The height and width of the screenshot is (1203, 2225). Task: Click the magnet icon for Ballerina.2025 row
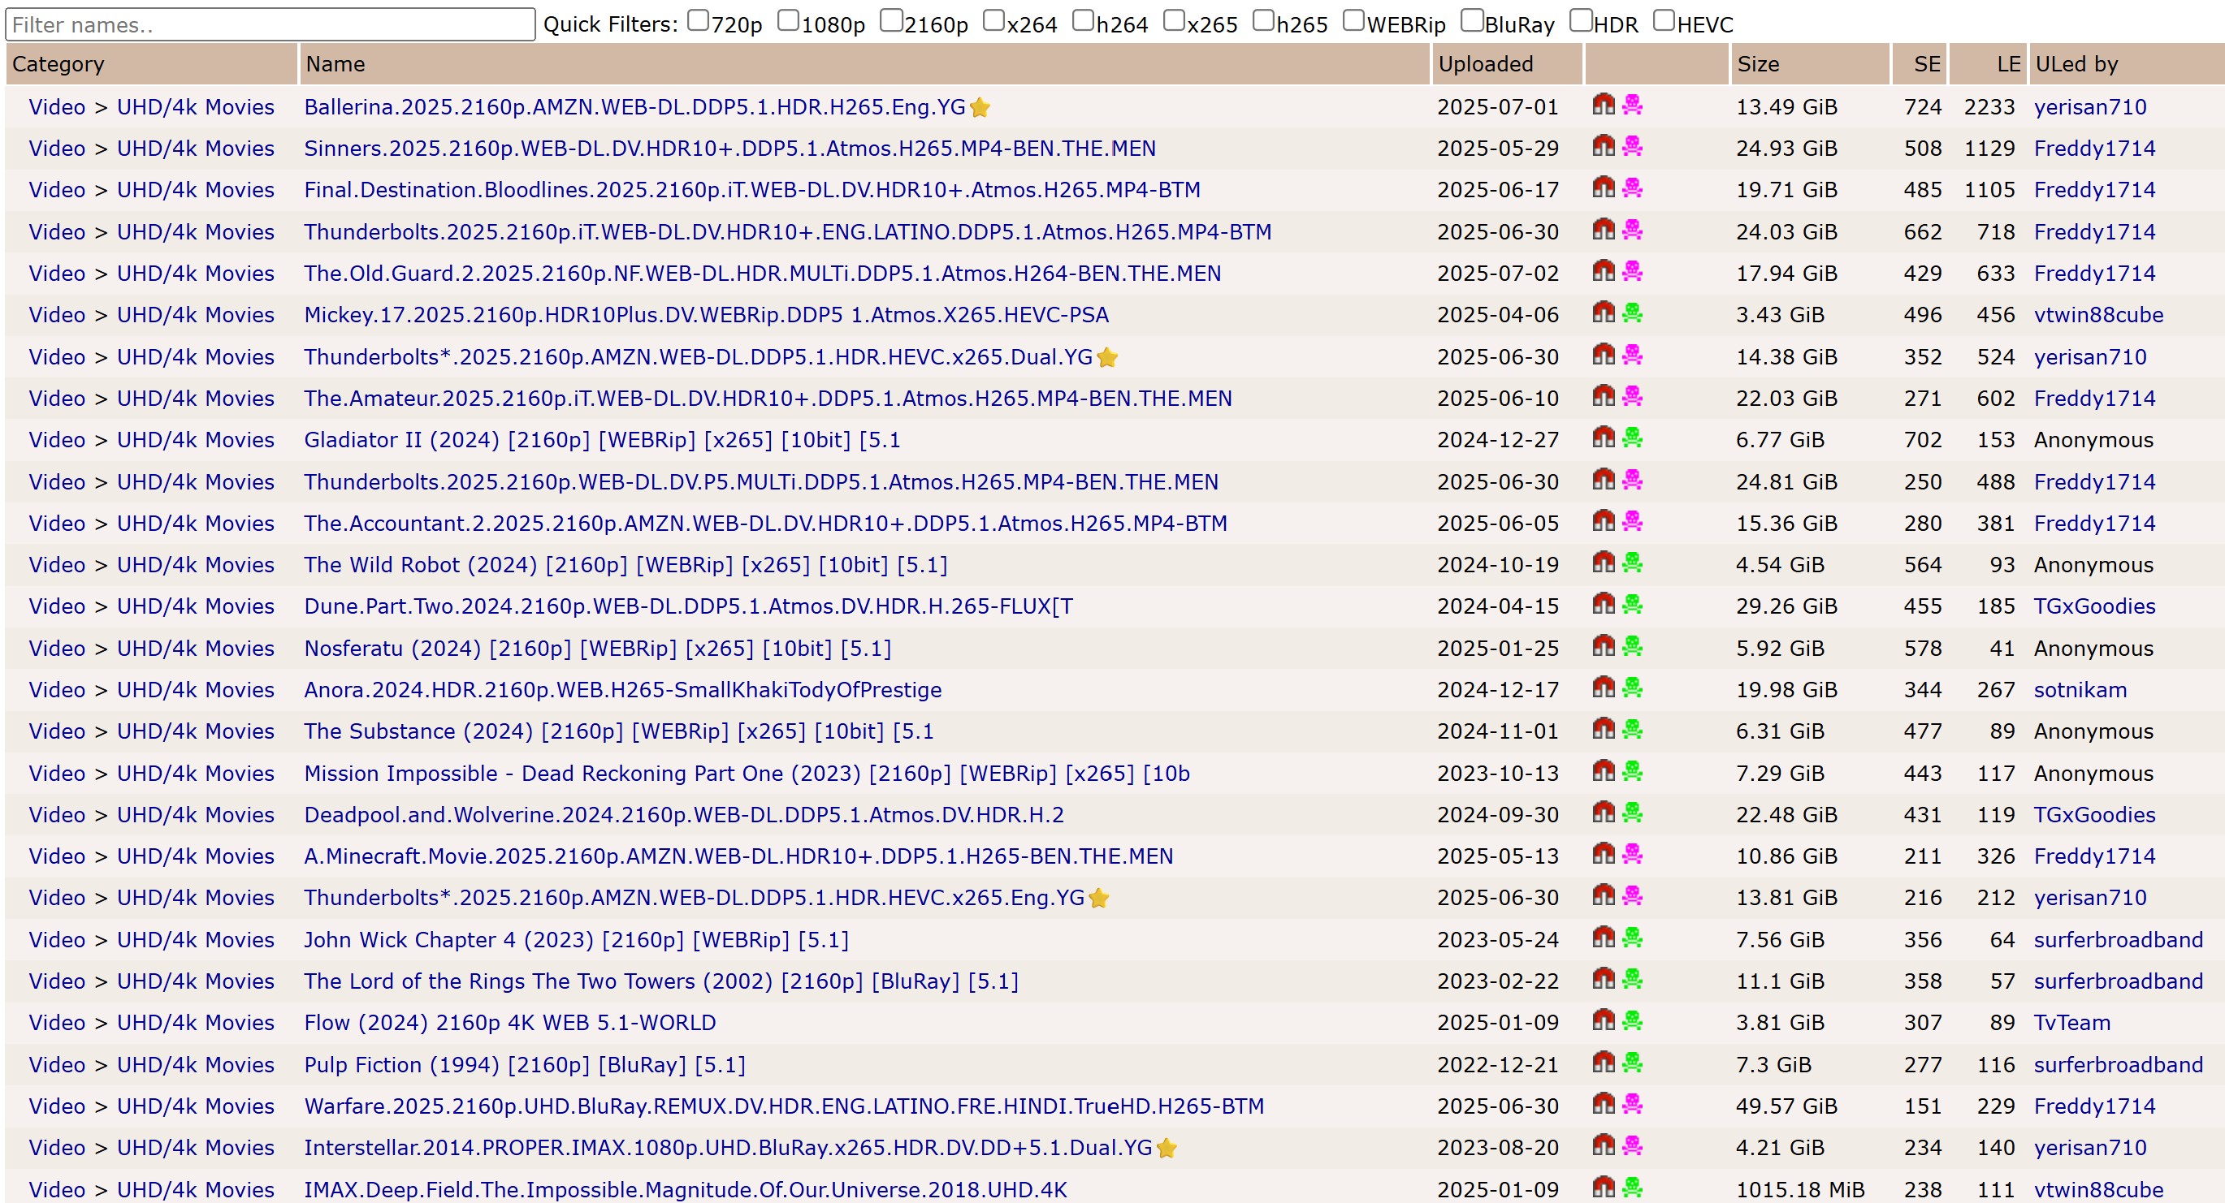coord(1603,106)
